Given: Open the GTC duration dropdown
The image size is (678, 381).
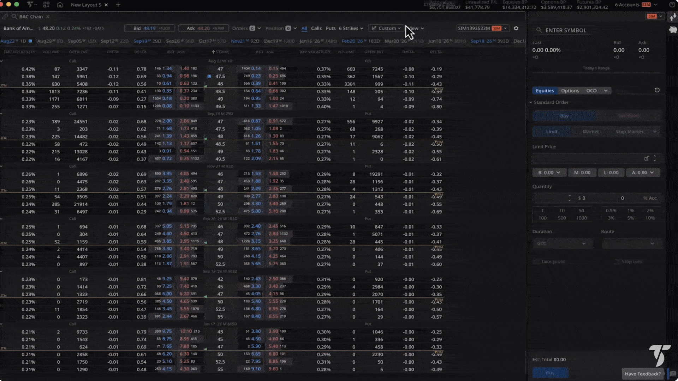Looking at the screenshot, I should pos(561,243).
